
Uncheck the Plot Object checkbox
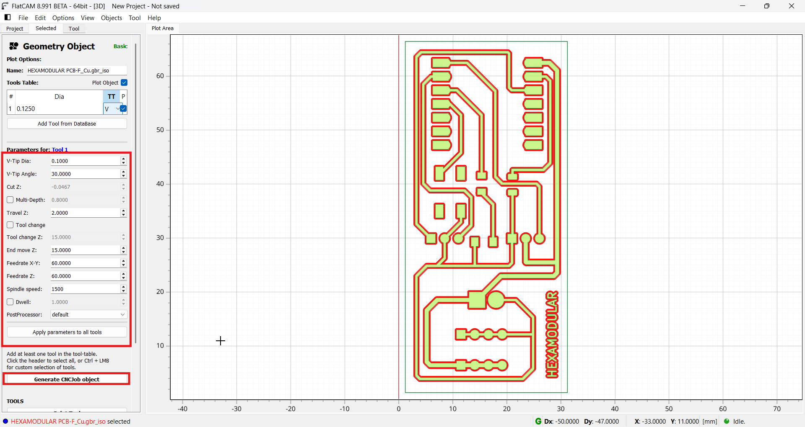[x=124, y=82]
